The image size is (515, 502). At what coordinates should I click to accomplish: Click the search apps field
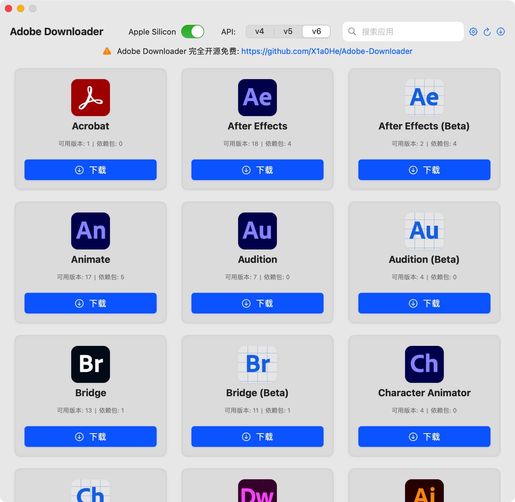[x=403, y=31]
